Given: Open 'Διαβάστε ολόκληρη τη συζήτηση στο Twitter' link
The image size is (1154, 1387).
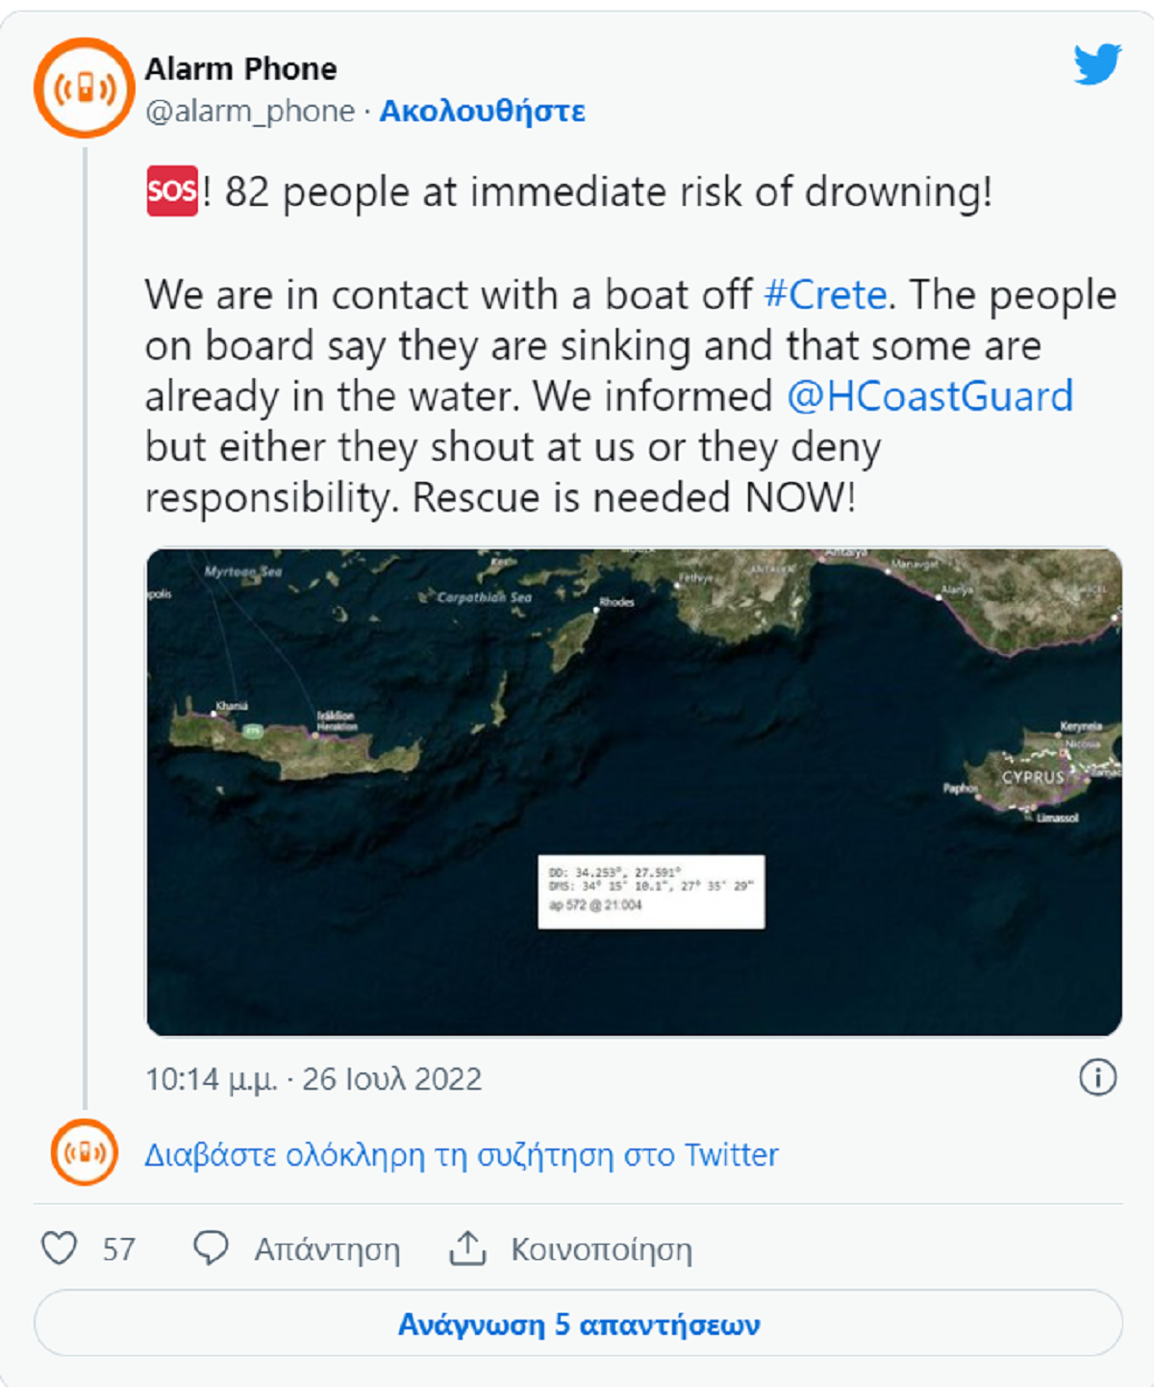Looking at the screenshot, I should [x=462, y=1154].
